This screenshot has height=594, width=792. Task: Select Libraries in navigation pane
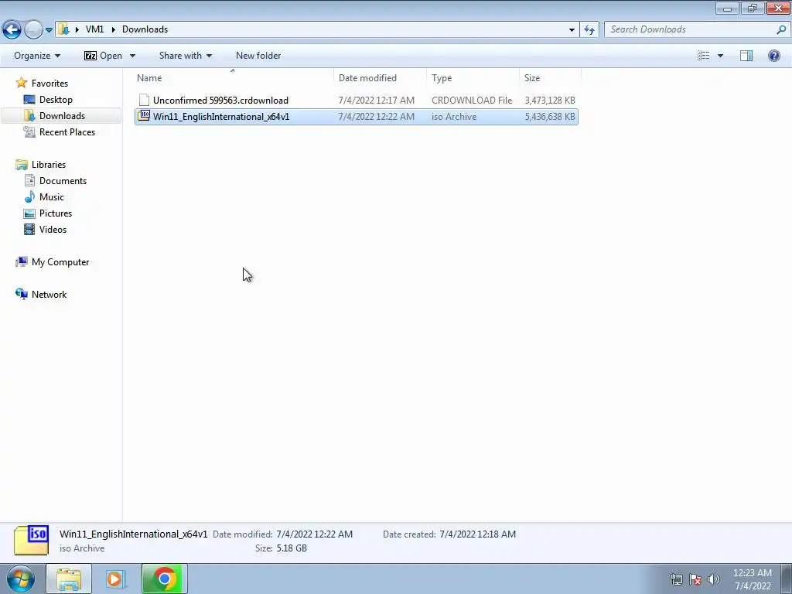pos(49,165)
